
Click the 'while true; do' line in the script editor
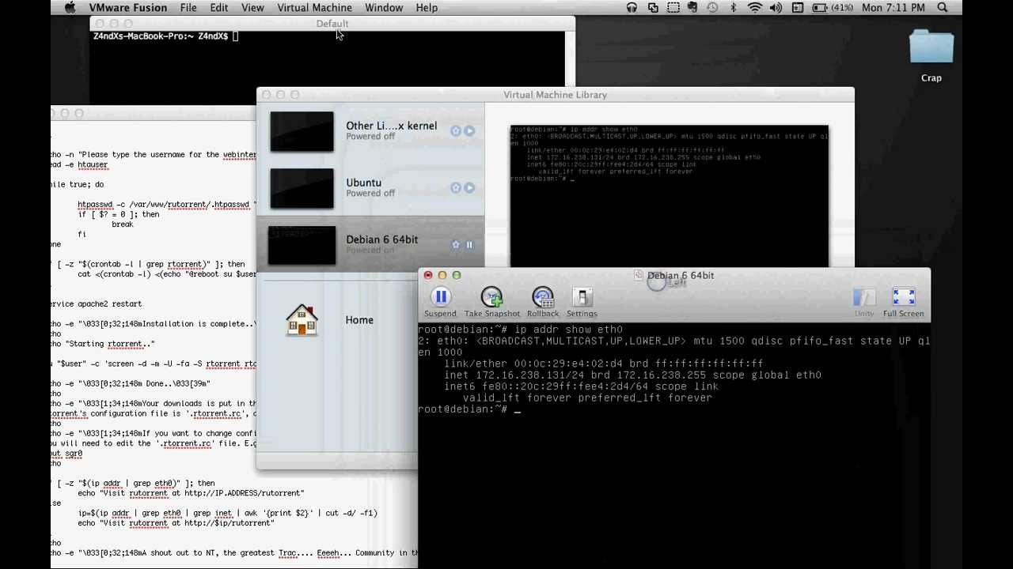point(78,184)
